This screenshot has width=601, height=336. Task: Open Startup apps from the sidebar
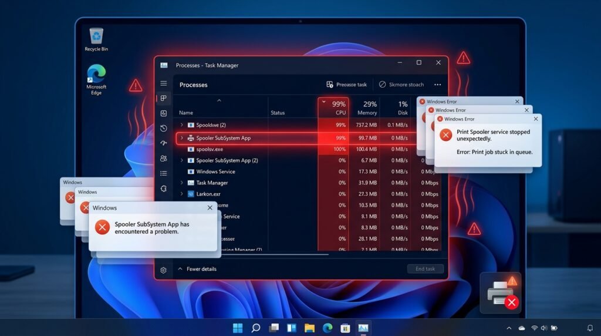point(164,143)
